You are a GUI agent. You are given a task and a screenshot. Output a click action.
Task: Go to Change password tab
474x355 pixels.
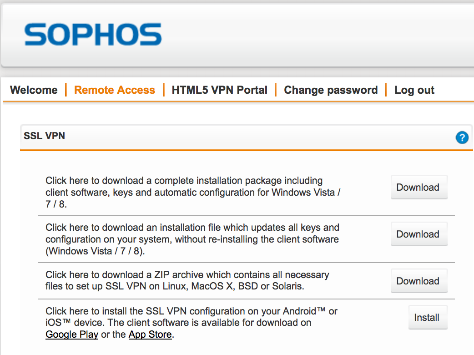click(331, 90)
